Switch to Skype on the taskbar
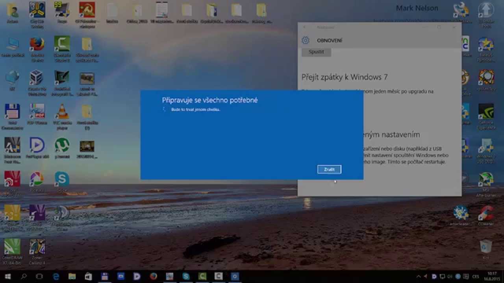This screenshot has height=283, width=504. [186, 276]
